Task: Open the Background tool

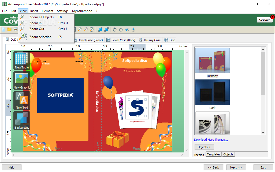Action: (x=22, y=121)
